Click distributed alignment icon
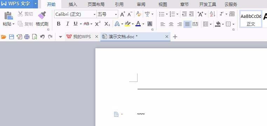Image resolution: width=267 pixels, height=126 pixels. [x=195, y=24]
